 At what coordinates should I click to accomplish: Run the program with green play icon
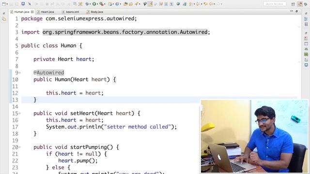pos(94,4)
